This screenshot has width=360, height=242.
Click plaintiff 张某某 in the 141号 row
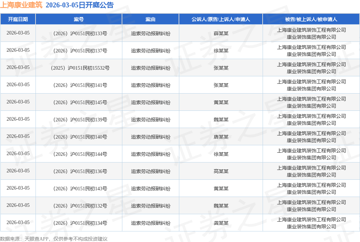(221, 85)
